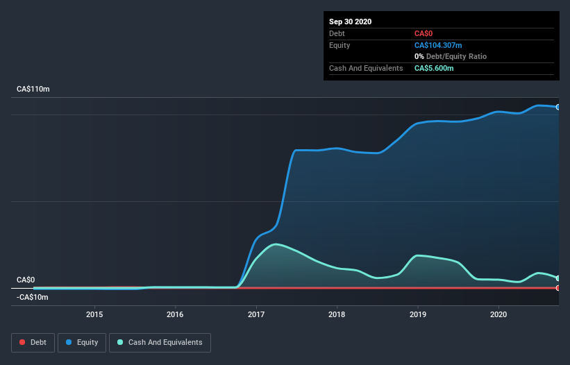Click the CA$0 y-axis label

tap(26, 280)
